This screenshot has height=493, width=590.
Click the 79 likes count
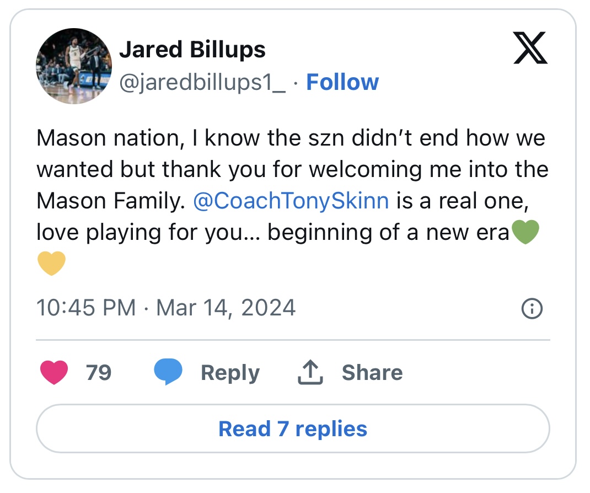click(x=99, y=373)
